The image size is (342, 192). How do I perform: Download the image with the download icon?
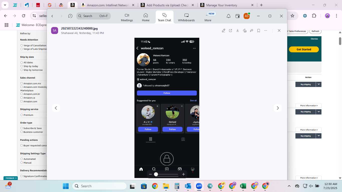click(x=238, y=30)
